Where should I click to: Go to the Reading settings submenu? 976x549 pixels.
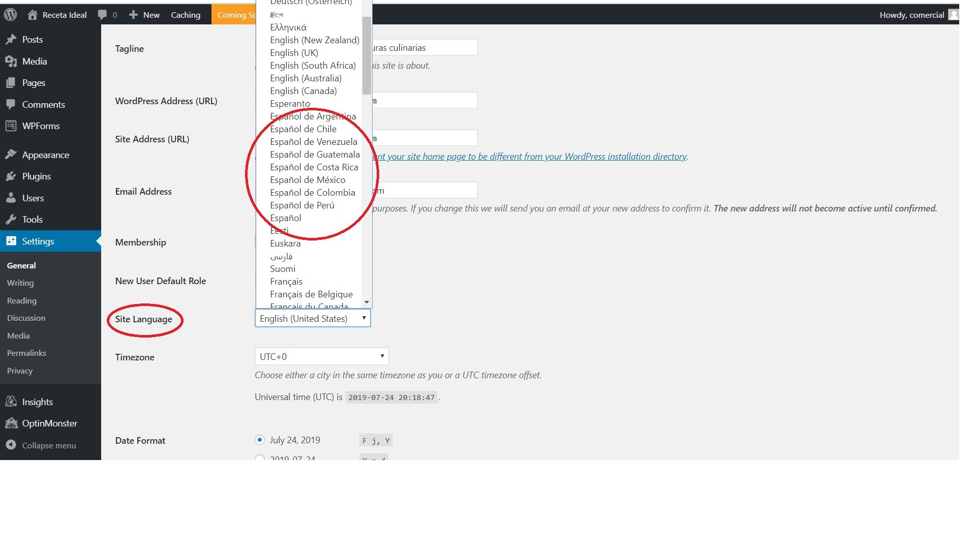pos(22,301)
